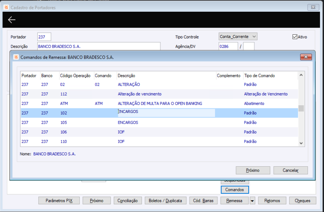Open the Tipo Controle Conta_Corrente dropdown

[238, 36]
